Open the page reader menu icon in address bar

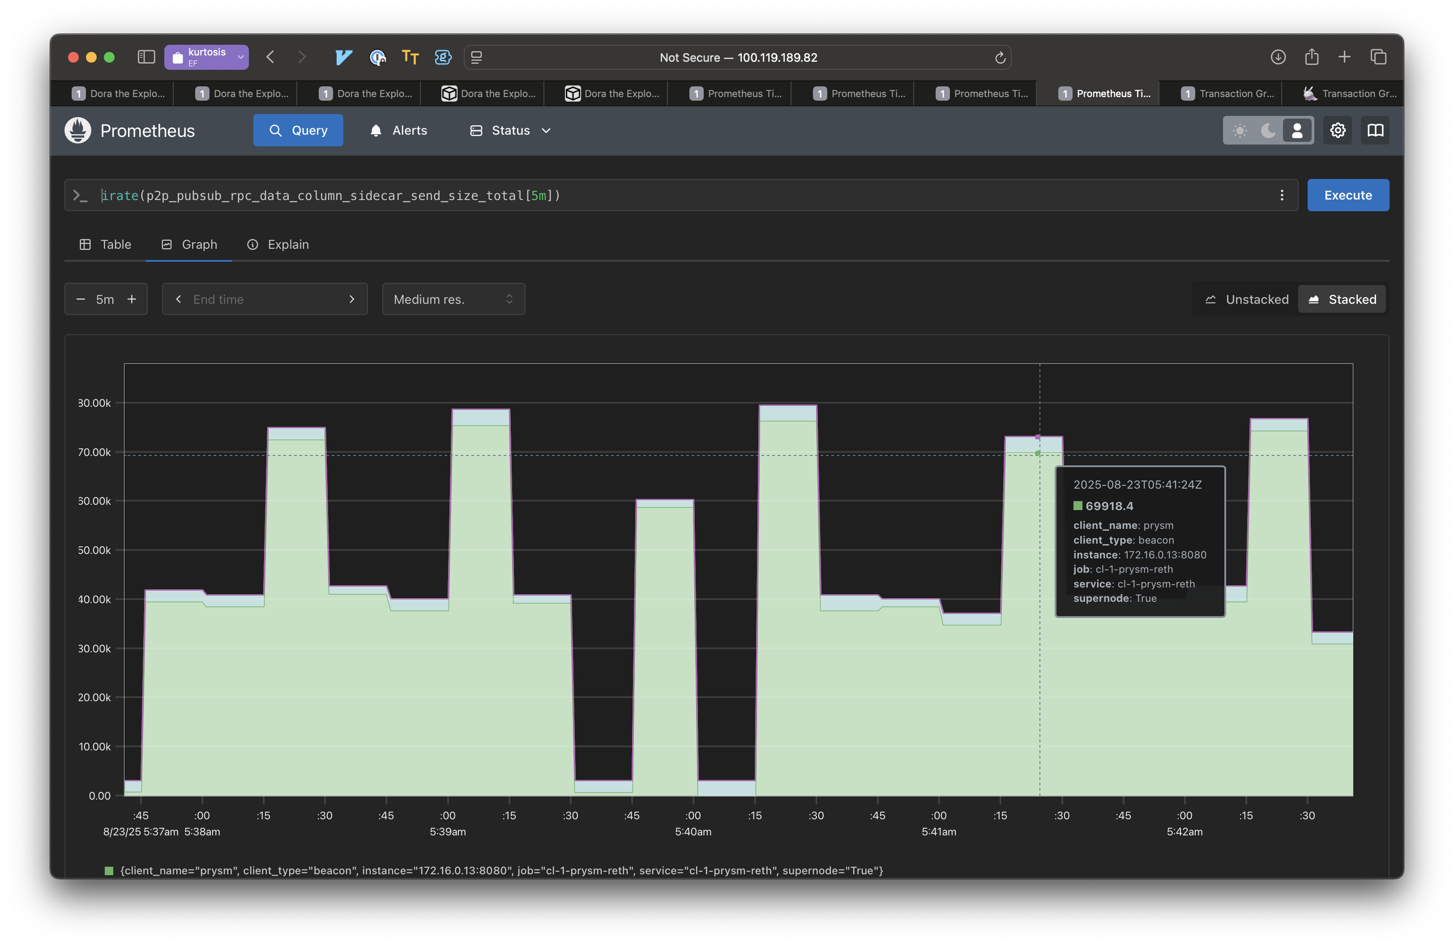click(476, 57)
